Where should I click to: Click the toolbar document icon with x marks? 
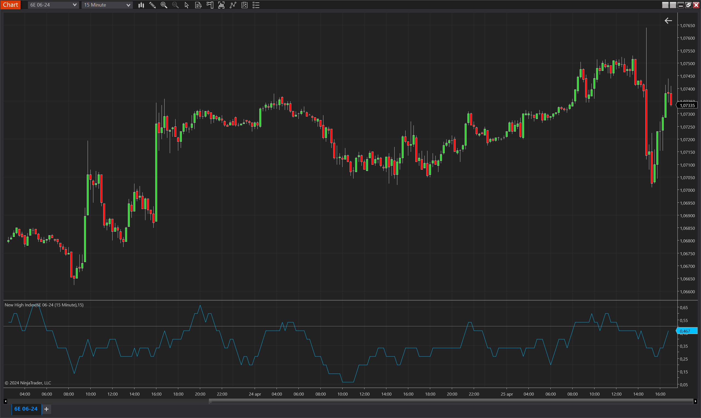[244, 5]
